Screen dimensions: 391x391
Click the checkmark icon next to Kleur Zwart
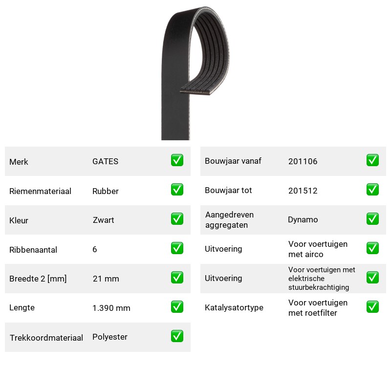177,218
